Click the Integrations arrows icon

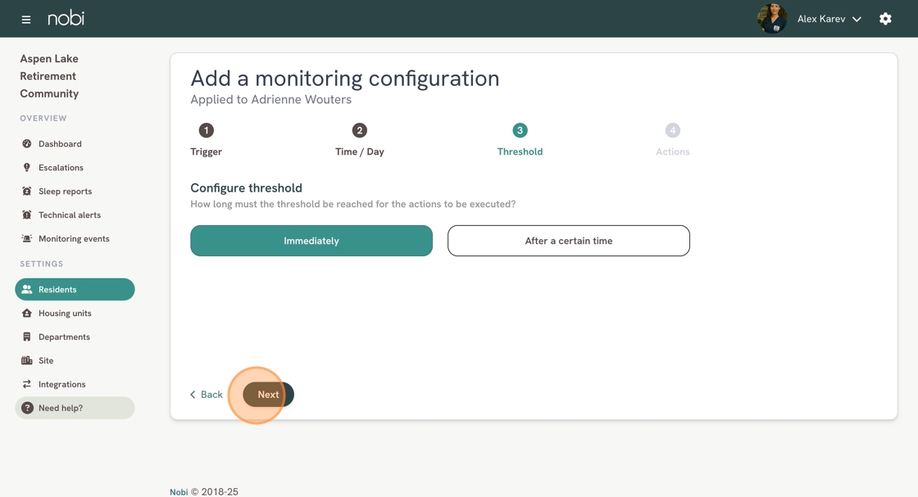coord(27,384)
